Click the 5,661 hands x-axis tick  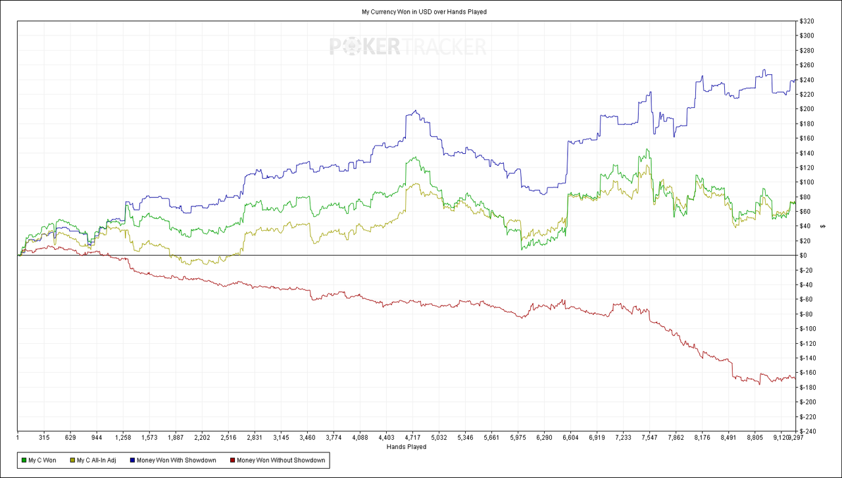491,437
